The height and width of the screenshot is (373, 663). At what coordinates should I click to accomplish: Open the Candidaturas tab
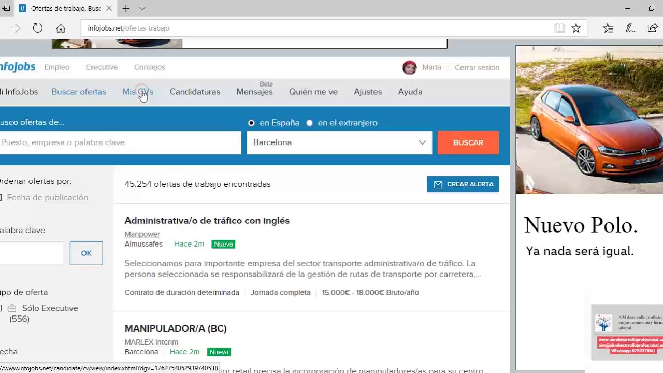click(x=195, y=92)
